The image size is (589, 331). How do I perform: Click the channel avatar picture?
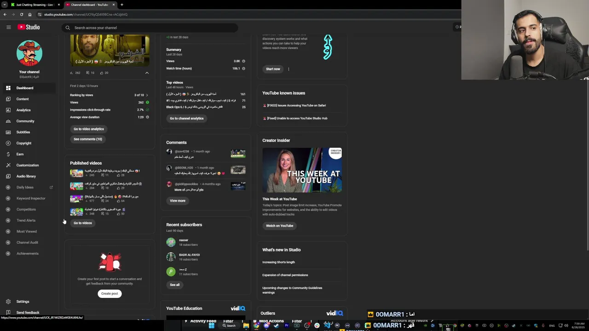[29, 53]
